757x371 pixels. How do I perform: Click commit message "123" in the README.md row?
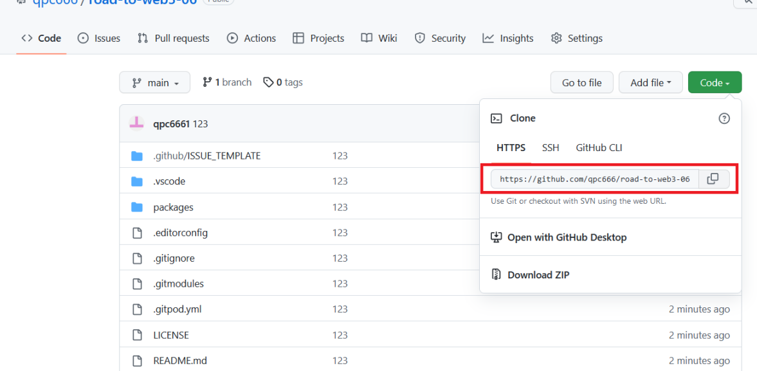point(340,360)
